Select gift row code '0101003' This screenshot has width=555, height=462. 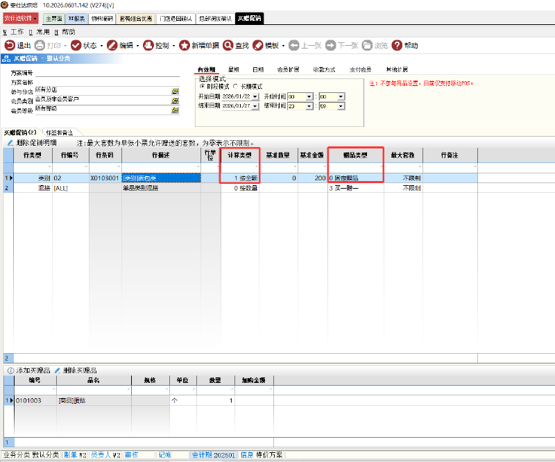[x=35, y=400]
